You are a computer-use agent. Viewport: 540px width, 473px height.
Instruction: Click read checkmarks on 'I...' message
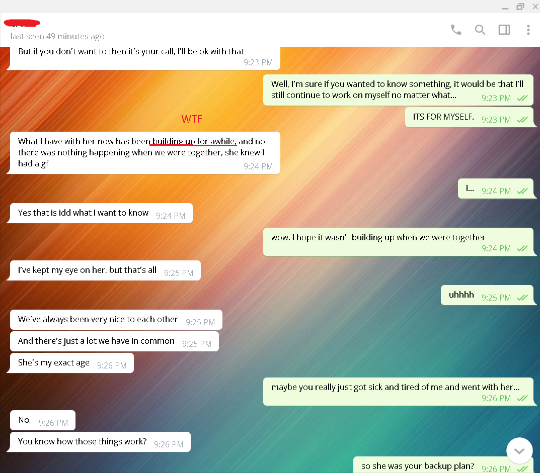point(522,191)
